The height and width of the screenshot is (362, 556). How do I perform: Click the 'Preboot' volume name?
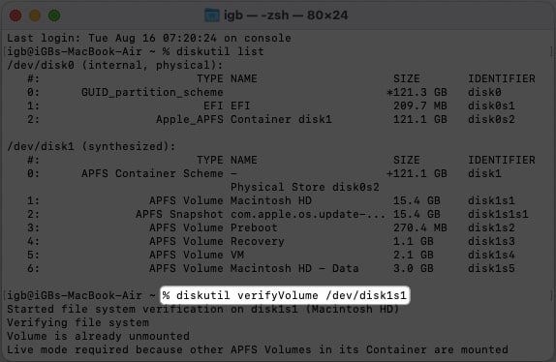[254, 227]
